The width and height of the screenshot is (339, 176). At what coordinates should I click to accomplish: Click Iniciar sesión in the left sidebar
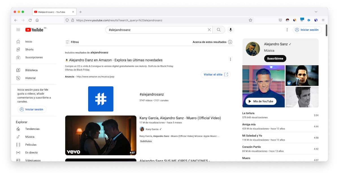click(32, 109)
